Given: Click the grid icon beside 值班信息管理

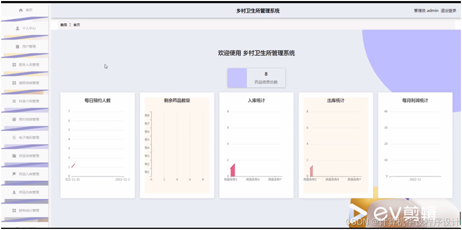Looking at the screenshot, I should tap(14, 83).
